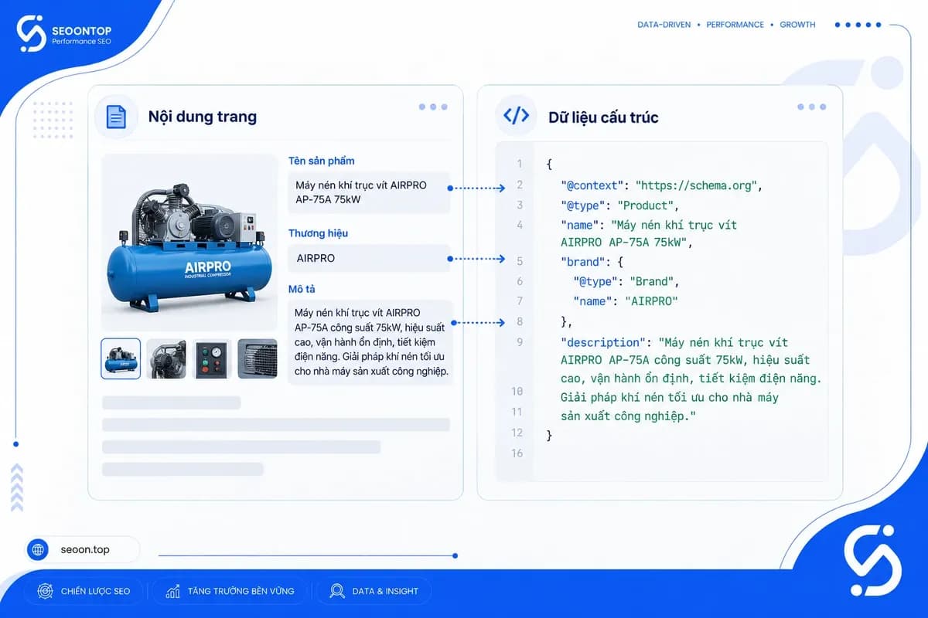Viewport: 928px width, 618px height.
Task: Click the Thương hiệu label
Action: tap(318, 233)
